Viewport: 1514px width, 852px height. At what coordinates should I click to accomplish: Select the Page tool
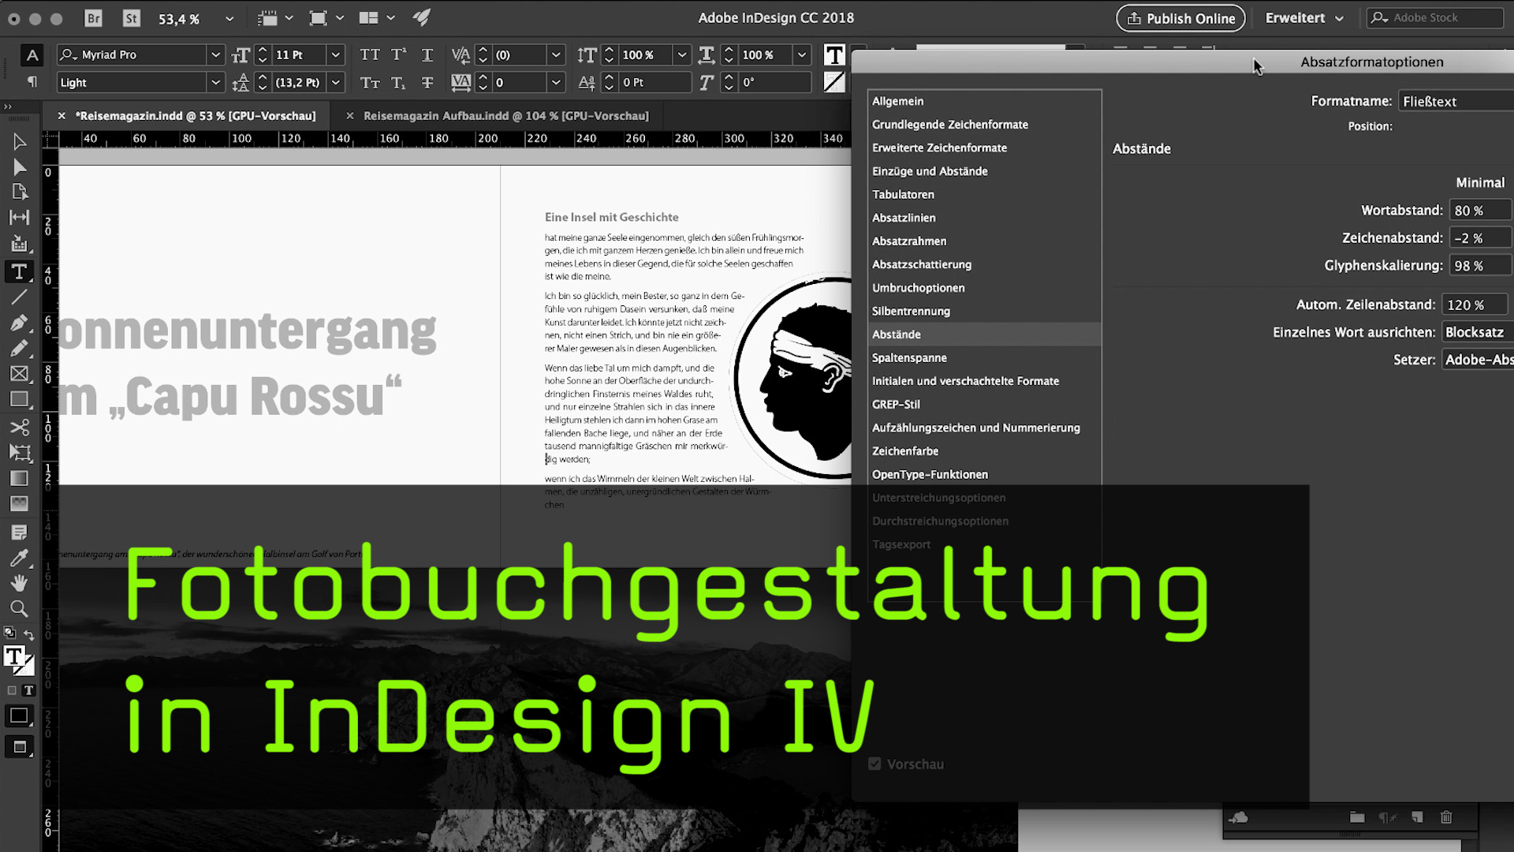point(20,192)
